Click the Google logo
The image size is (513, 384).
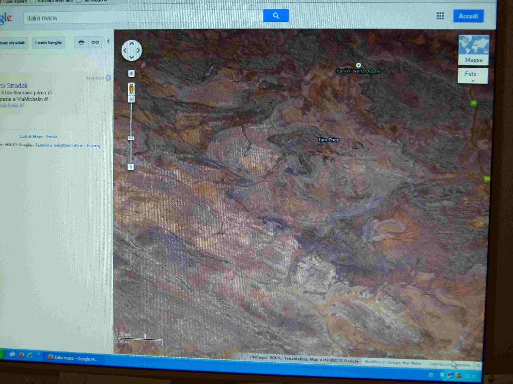coord(6,18)
